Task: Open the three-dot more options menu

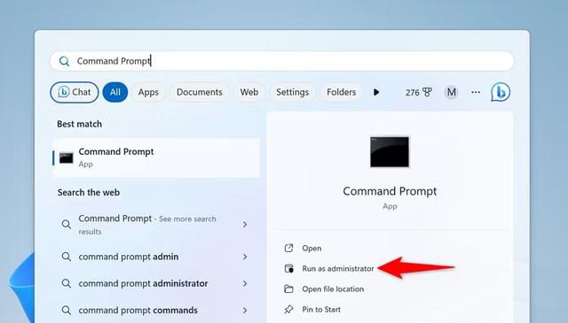Action: (476, 93)
